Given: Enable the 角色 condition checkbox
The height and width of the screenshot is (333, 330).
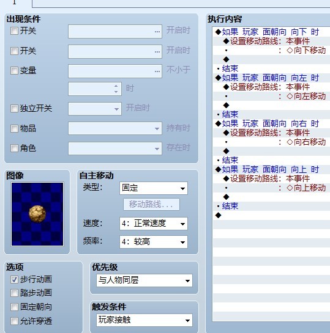Looking at the screenshot, I should tap(14, 148).
